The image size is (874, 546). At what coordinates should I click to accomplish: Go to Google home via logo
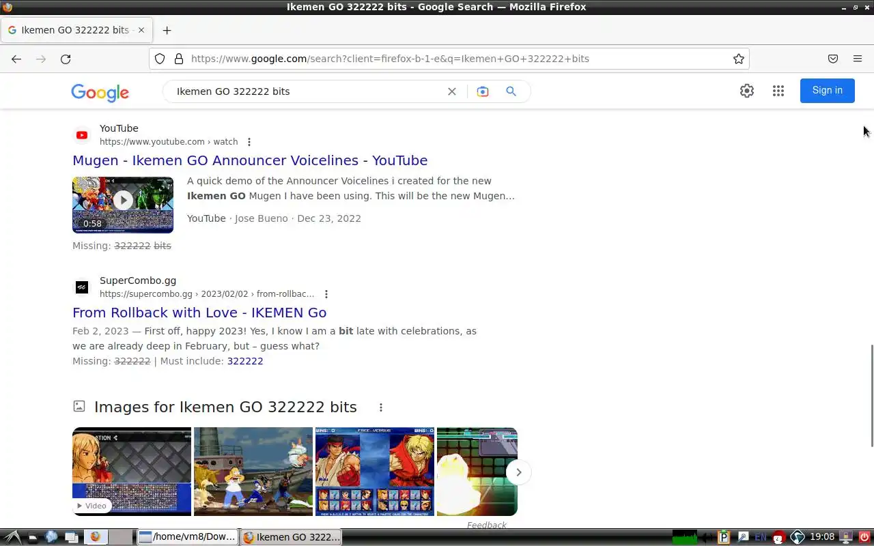point(100,93)
